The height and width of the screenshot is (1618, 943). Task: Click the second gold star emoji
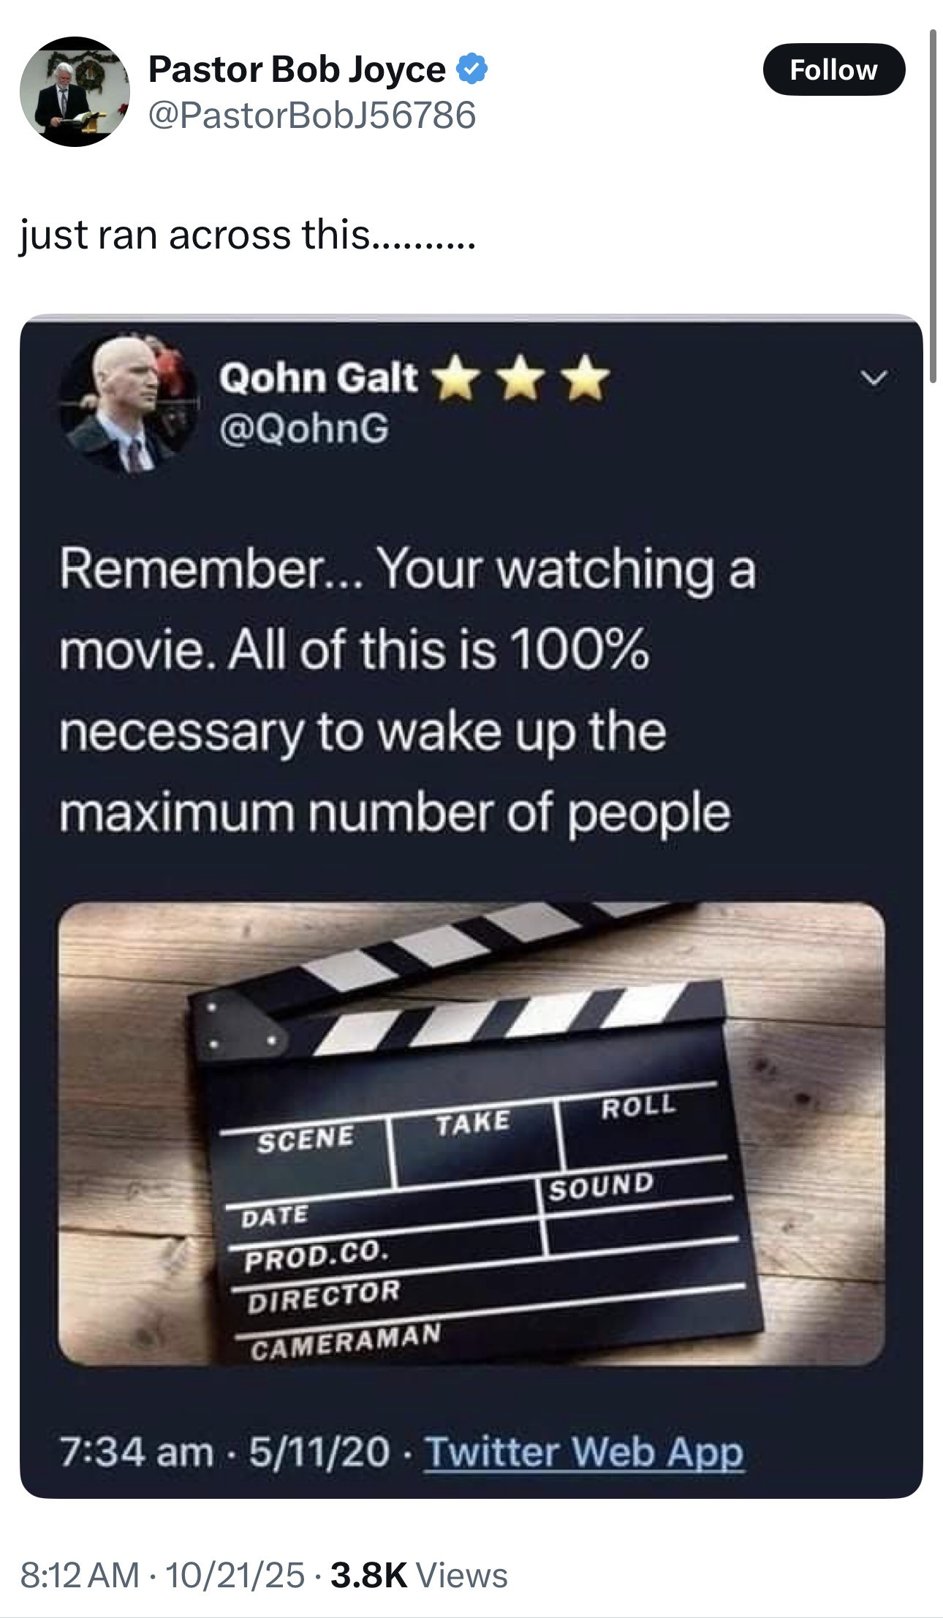[x=522, y=379]
